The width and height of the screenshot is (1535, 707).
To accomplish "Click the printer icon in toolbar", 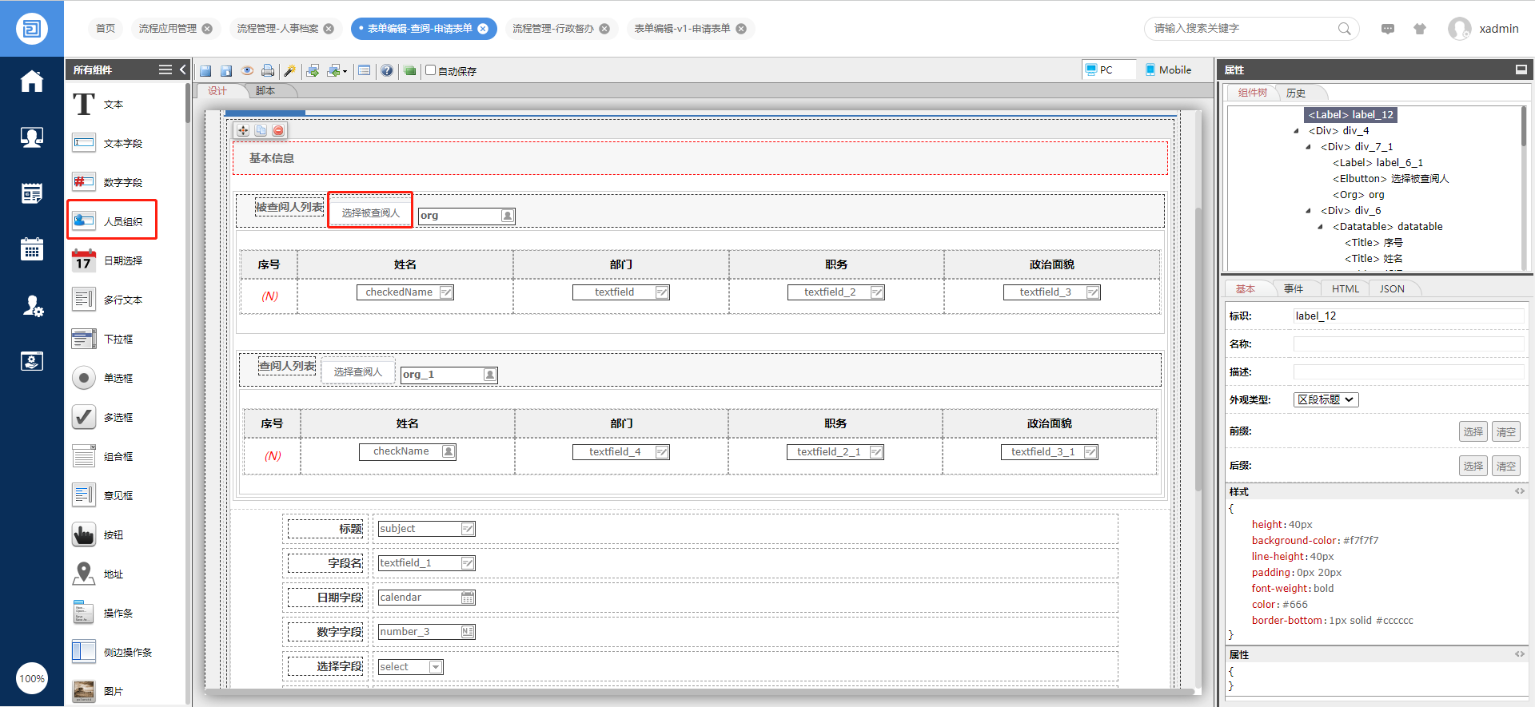I will (x=268, y=71).
